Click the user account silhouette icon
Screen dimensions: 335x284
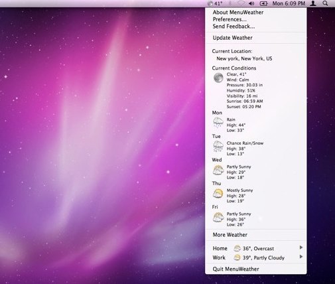313,3
